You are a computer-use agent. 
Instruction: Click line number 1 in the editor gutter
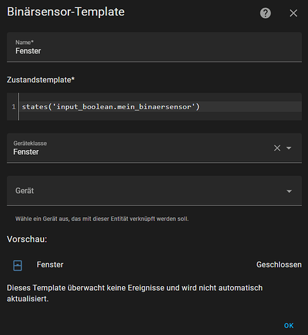point(13,107)
